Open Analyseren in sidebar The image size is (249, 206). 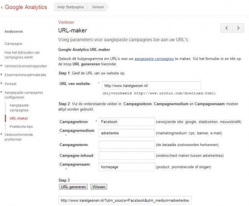click(14, 31)
